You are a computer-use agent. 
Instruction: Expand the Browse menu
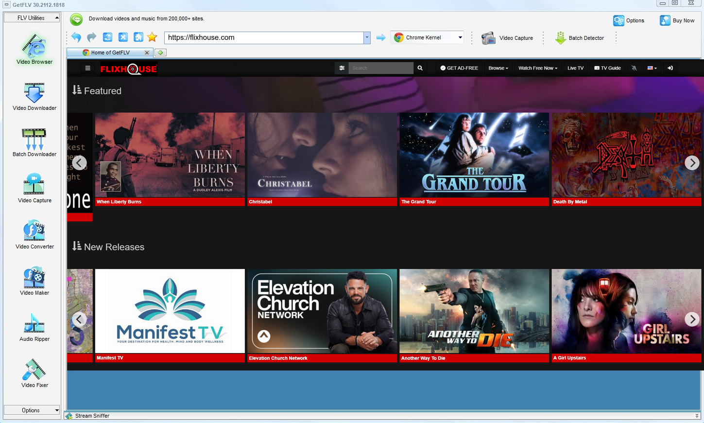tap(498, 68)
